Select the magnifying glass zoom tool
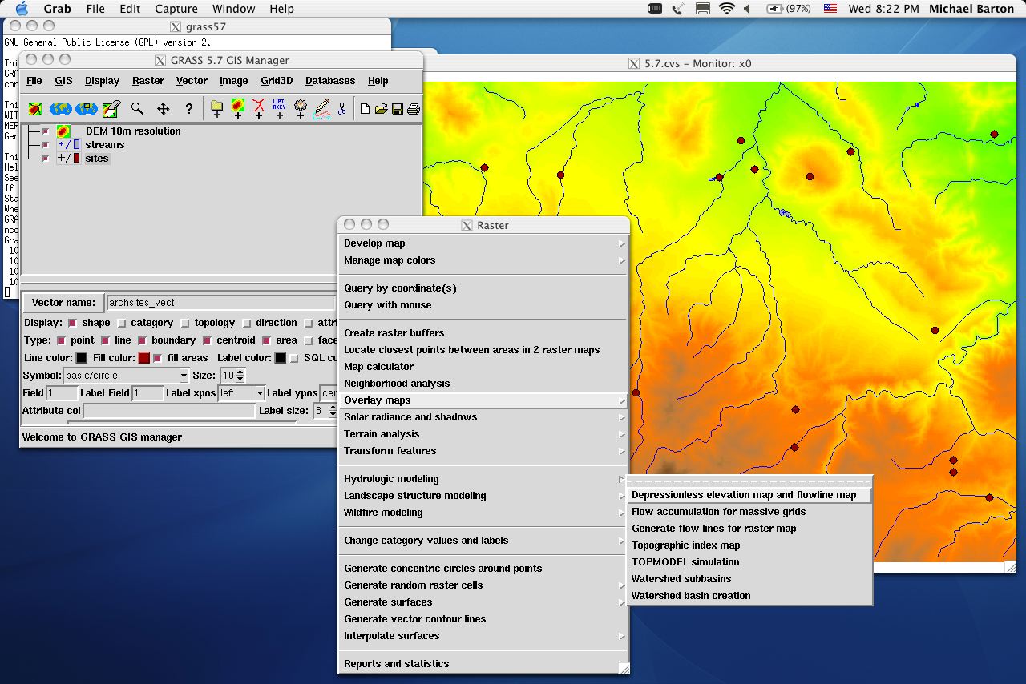This screenshot has width=1026, height=684. click(x=137, y=108)
